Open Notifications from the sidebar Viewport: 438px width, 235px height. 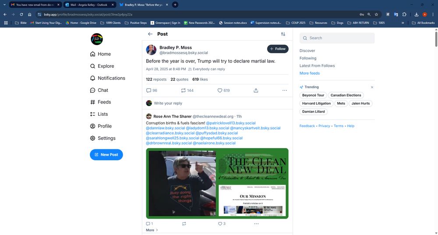coord(108,78)
